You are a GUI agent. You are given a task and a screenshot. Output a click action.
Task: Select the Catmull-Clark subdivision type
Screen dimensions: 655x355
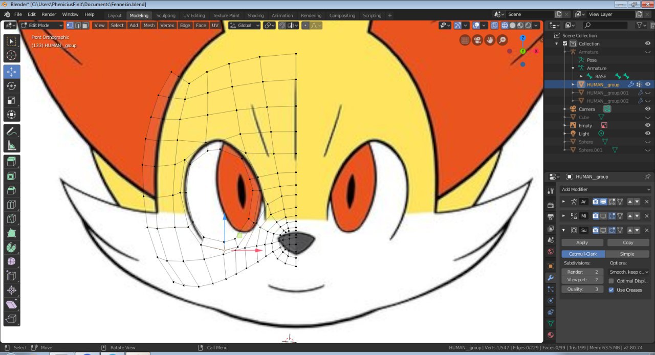(583, 254)
